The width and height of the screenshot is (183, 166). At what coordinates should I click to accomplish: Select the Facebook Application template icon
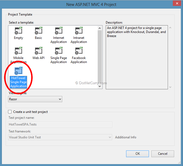[79, 51]
